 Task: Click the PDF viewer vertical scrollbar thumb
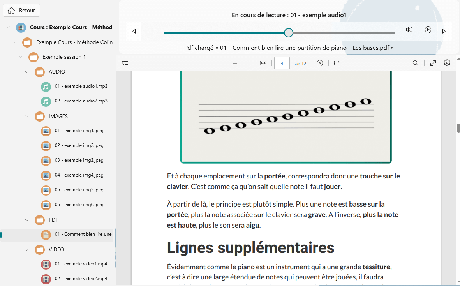coord(458,128)
